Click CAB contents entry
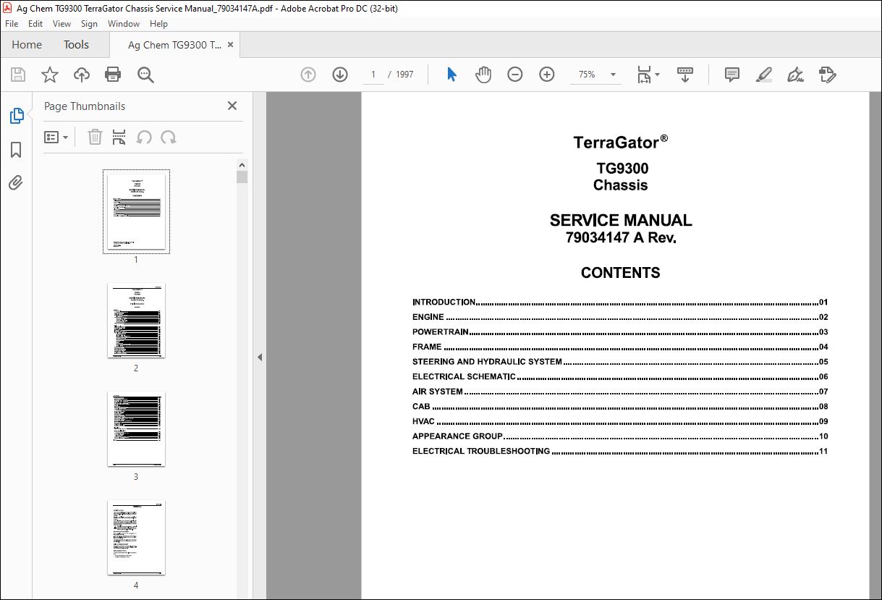The height and width of the screenshot is (600, 882). coord(620,407)
